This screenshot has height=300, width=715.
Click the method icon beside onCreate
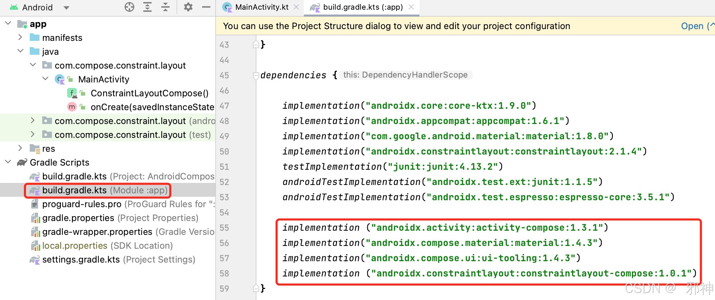72,107
